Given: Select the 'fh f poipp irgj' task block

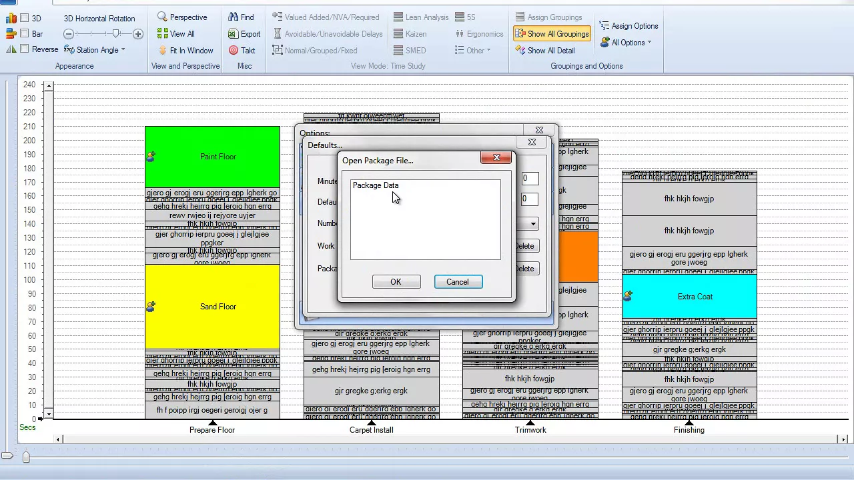Looking at the screenshot, I should 212,410.
